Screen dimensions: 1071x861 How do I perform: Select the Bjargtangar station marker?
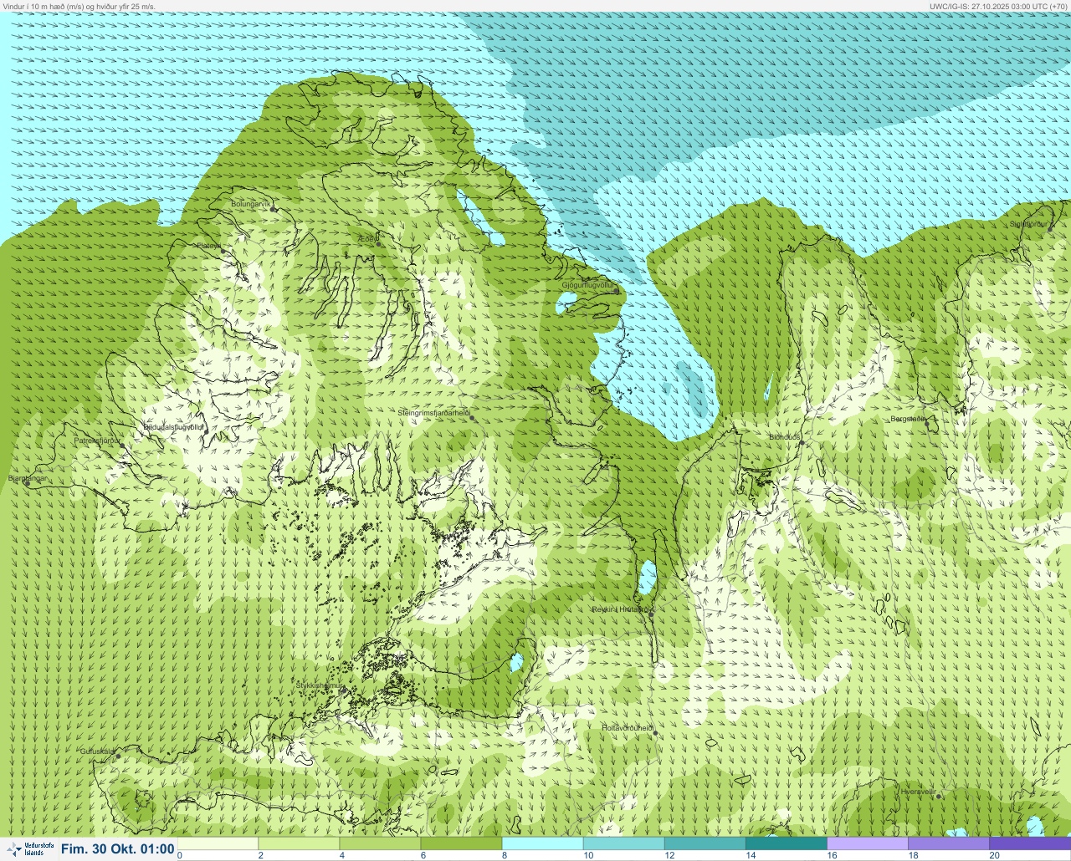(x=27, y=483)
